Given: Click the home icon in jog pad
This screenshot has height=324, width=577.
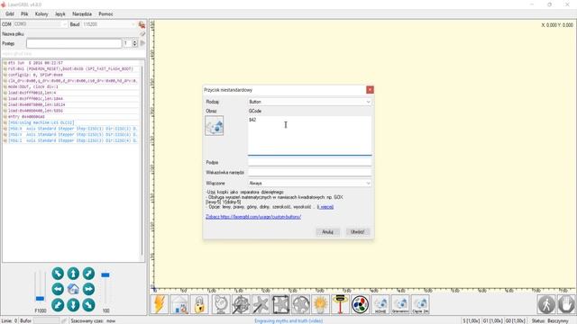Looking at the screenshot, I should (73, 289).
